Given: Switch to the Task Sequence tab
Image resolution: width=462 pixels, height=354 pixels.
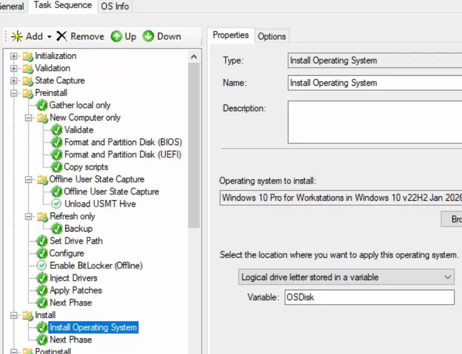Looking at the screenshot, I should 63,5.
